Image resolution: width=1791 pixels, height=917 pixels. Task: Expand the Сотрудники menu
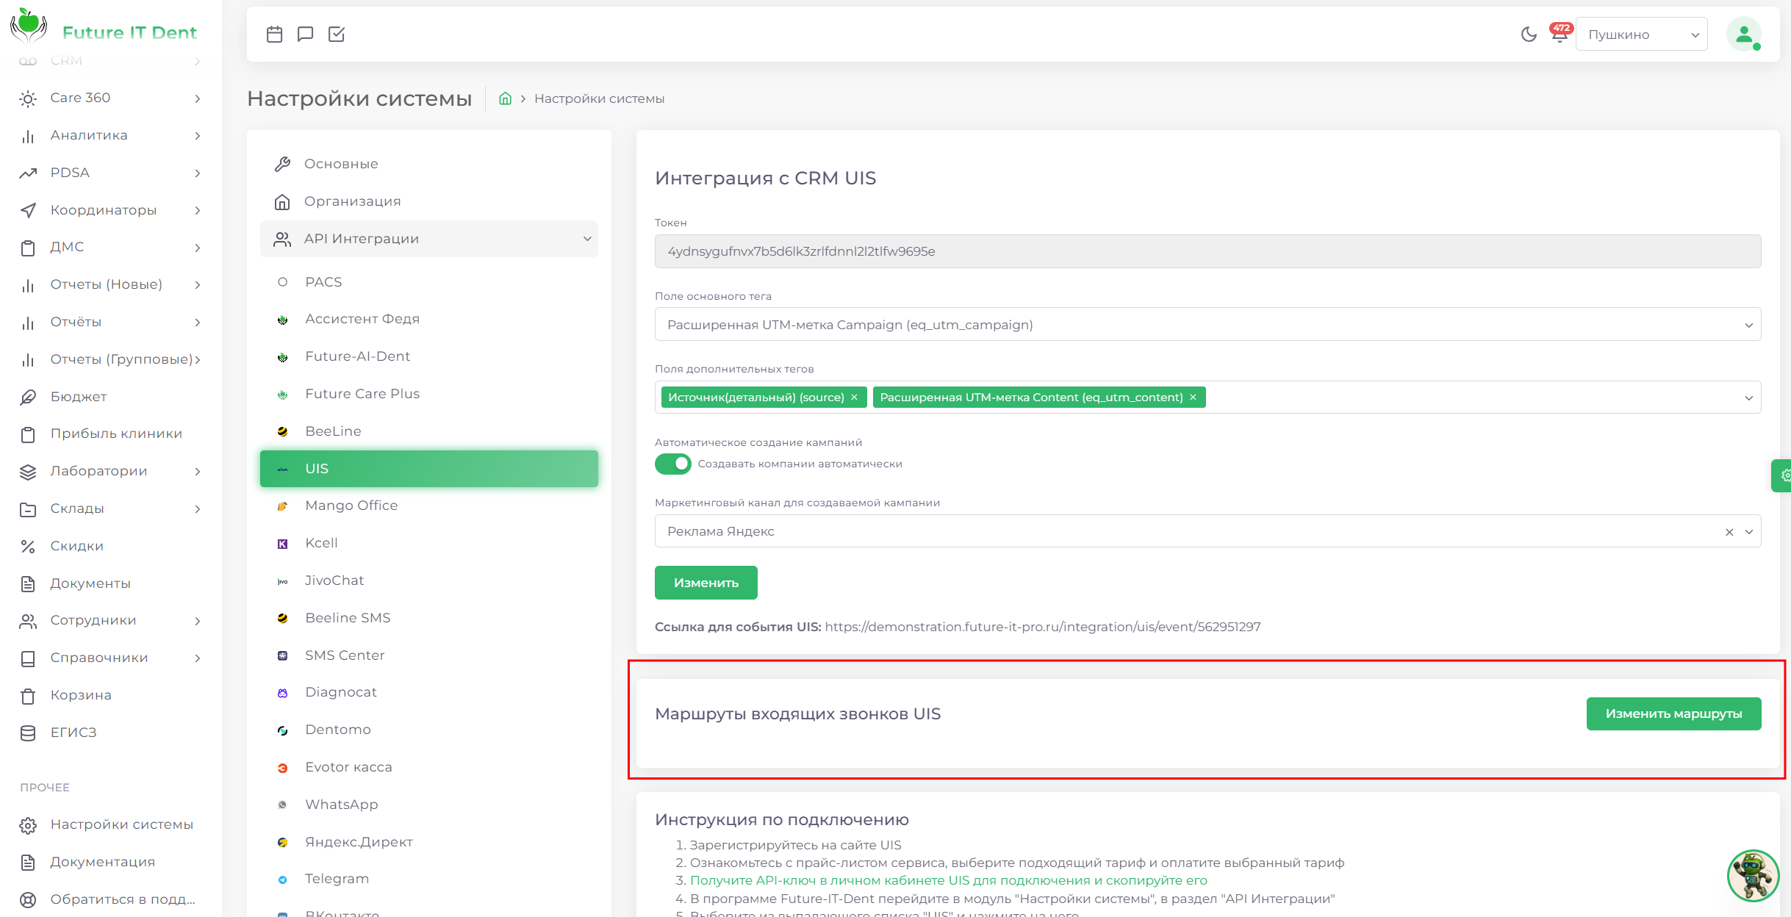(x=110, y=620)
